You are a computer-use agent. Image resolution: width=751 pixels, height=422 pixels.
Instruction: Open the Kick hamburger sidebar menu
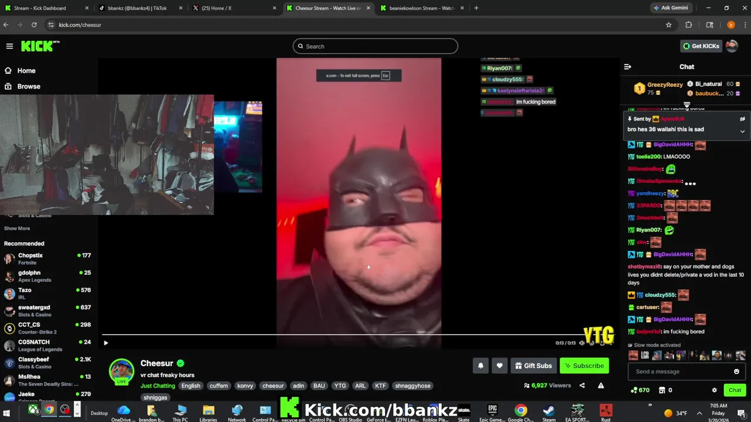pos(9,46)
